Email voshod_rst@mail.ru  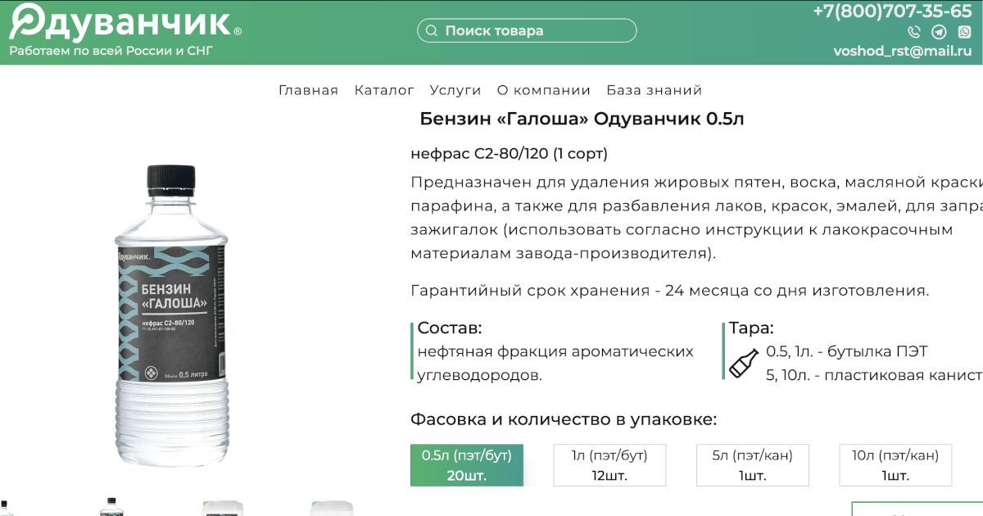point(902,51)
